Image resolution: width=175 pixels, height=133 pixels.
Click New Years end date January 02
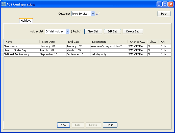coord(78,46)
